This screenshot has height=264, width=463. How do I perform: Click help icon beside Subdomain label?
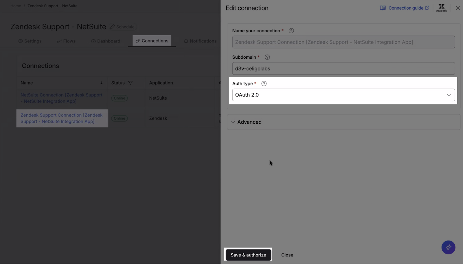point(267,57)
